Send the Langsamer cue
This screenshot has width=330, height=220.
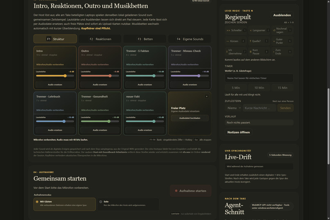tap(259, 30)
